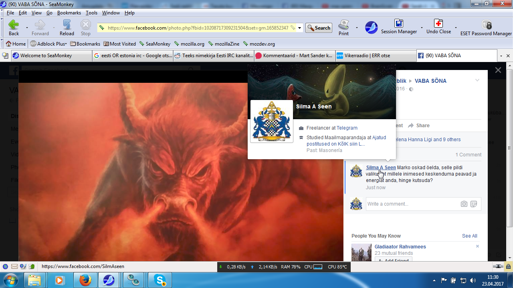Click See All in People You May Know
513x288 pixels.
pos(469,236)
